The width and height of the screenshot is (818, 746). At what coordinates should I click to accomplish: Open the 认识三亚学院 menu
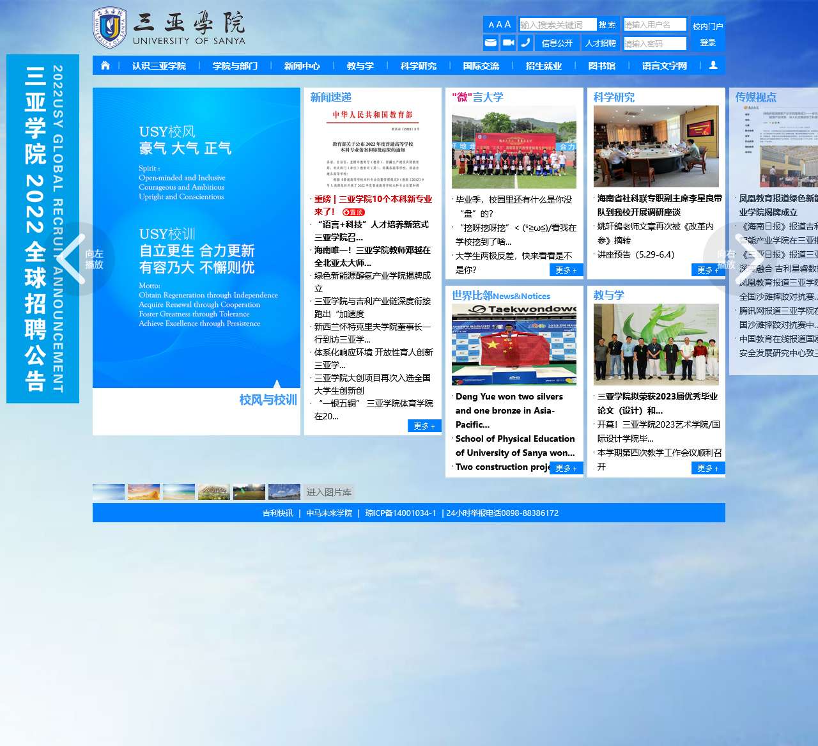[x=159, y=66]
